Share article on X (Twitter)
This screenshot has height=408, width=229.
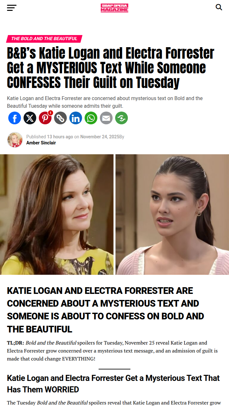click(30, 118)
